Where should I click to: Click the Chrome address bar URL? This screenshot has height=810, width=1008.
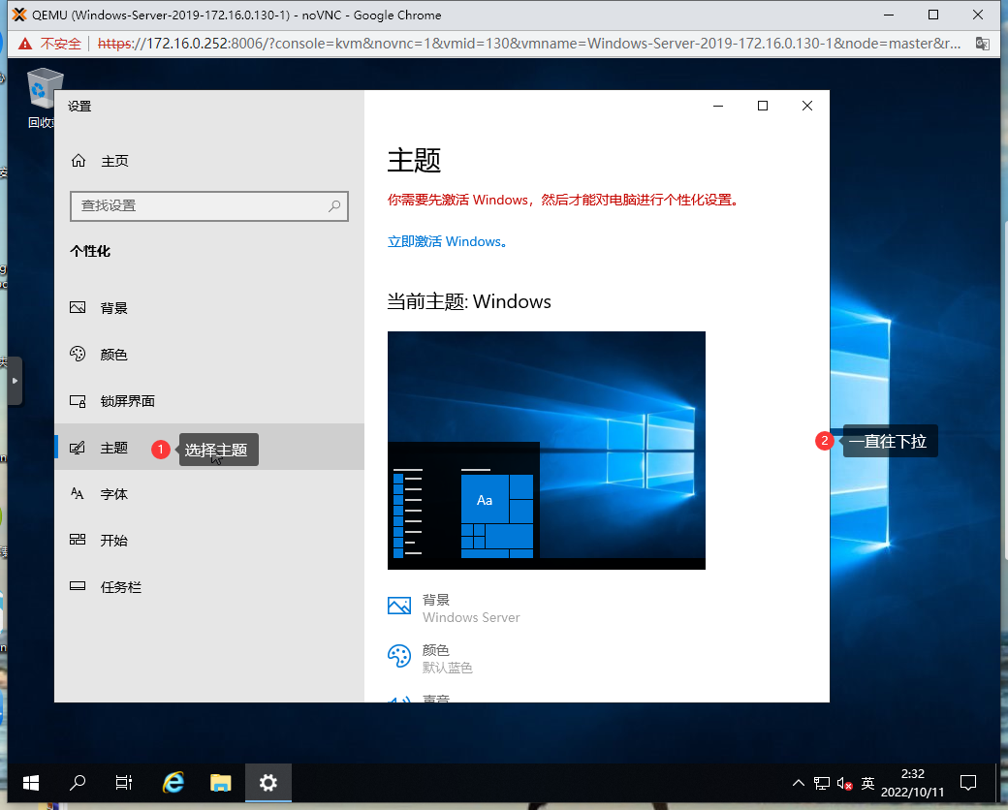click(528, 44)
